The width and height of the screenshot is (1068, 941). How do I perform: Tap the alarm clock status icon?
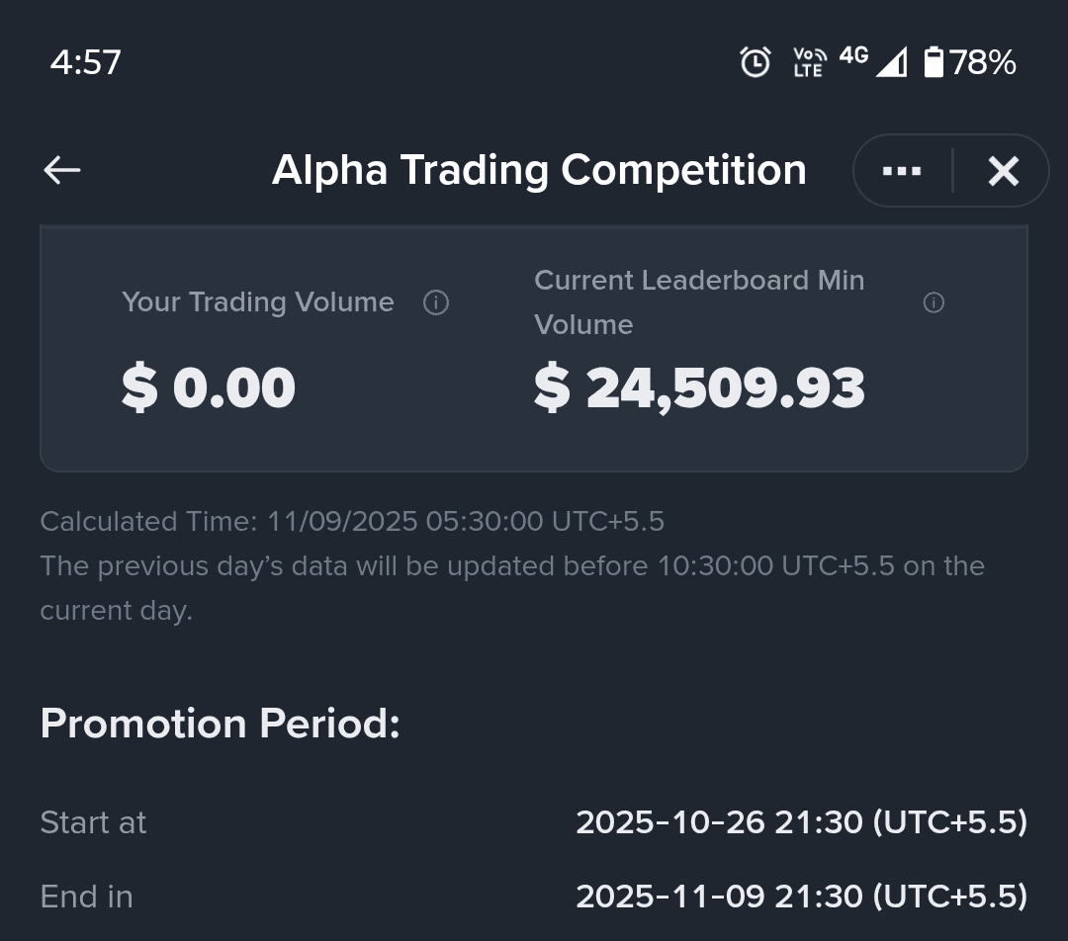pyautogui.click(x=756, y=62)
